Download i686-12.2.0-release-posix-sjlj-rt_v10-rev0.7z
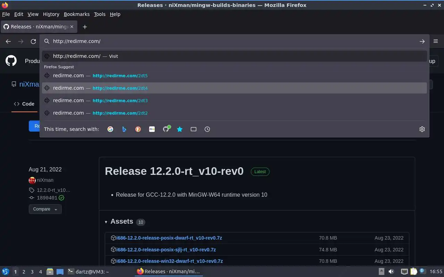444x277 pixels. pyautogui.click(x=166, y=250)
